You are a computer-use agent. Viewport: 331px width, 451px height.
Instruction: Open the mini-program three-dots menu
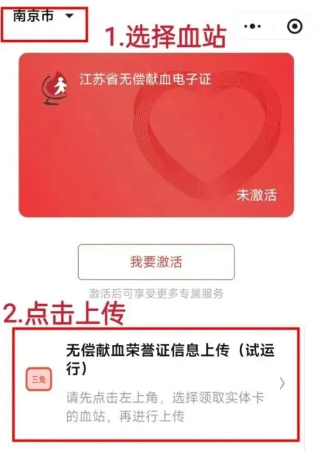[x=252, y=27]
